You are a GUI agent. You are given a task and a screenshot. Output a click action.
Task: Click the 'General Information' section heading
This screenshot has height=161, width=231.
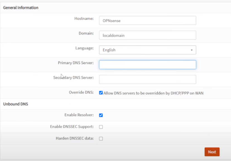click(x=21, y=8)
